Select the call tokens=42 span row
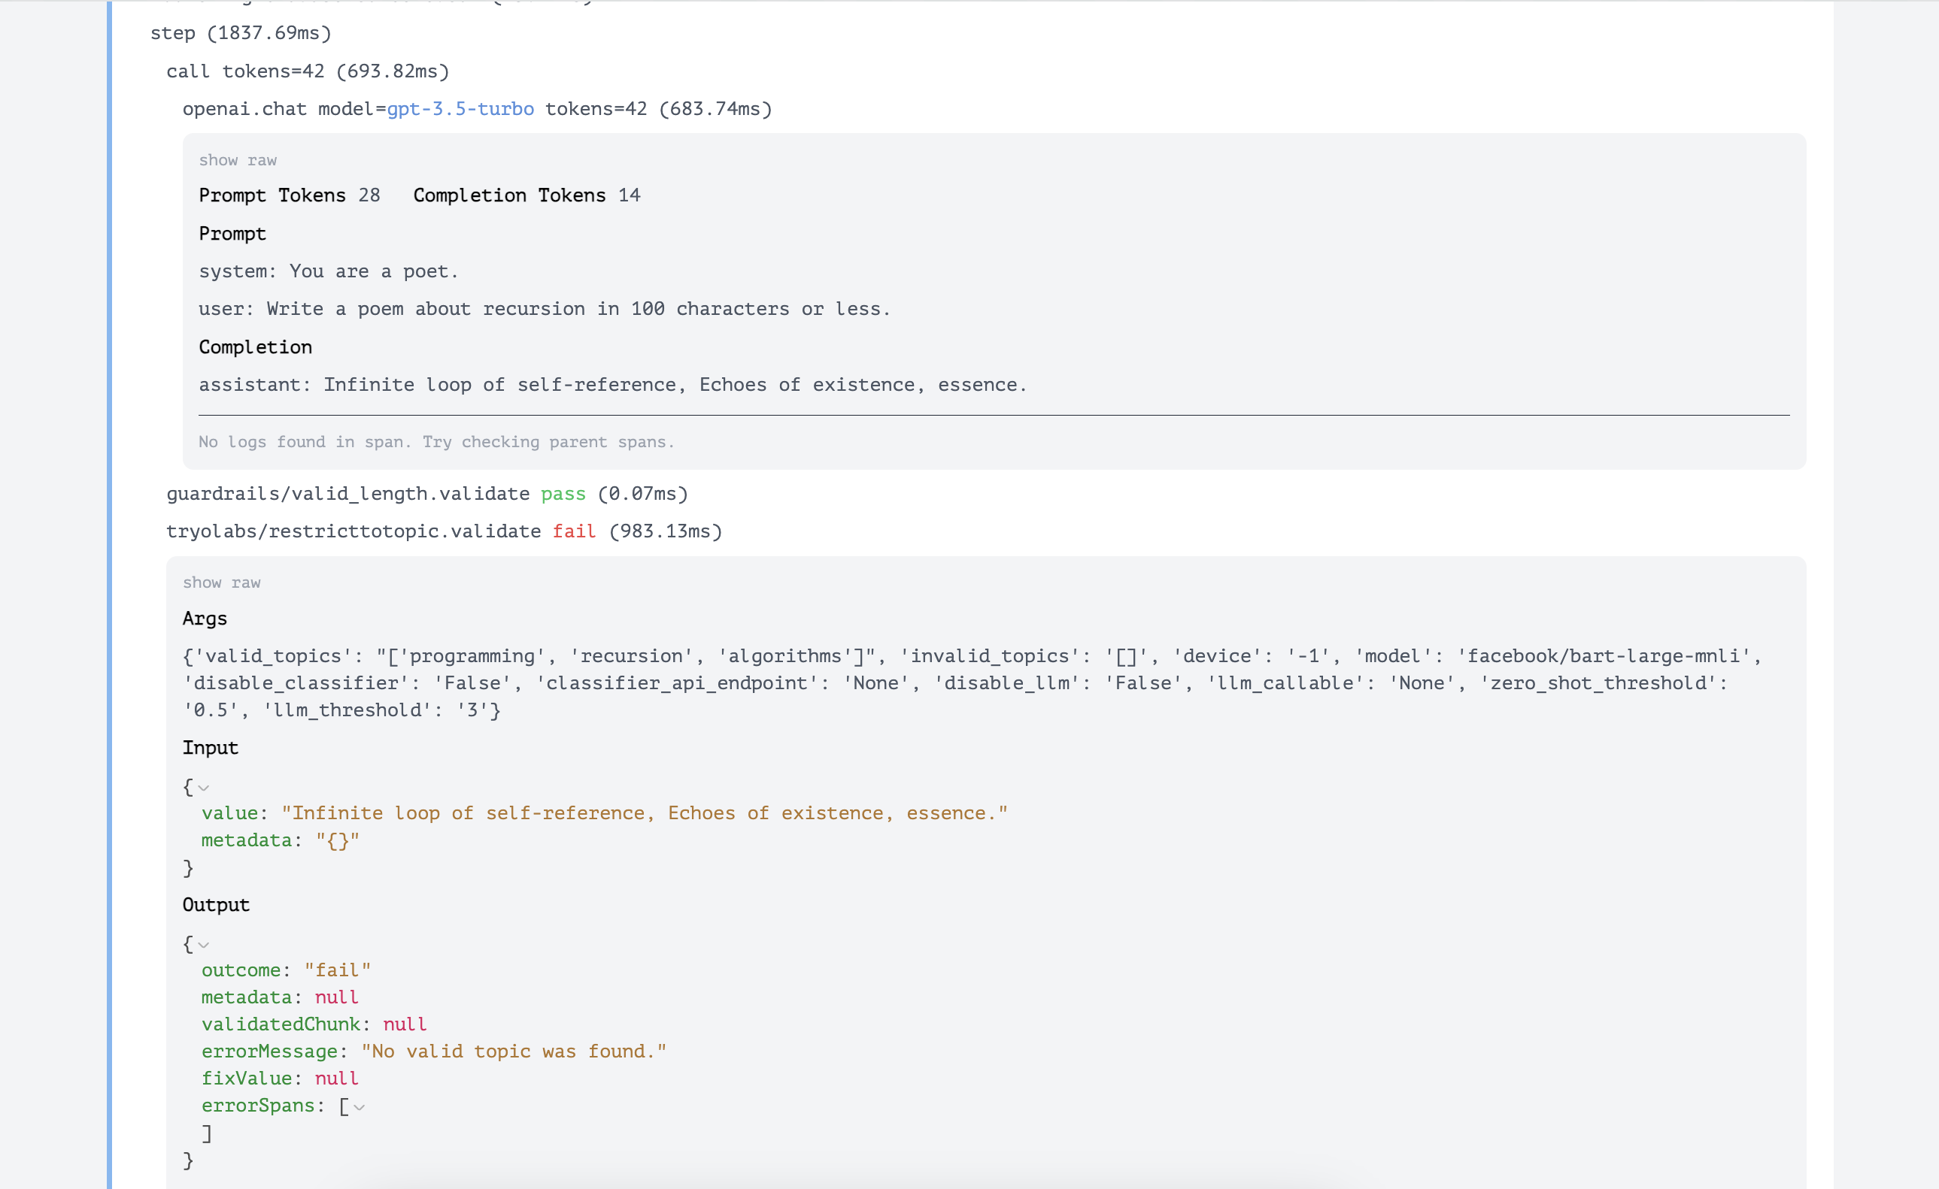This screenshot has height=1189, width=1939. tap(308, 71)
